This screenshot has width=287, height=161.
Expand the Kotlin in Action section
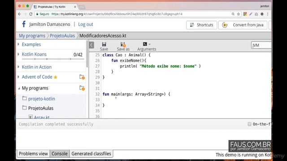click(18, 67)
